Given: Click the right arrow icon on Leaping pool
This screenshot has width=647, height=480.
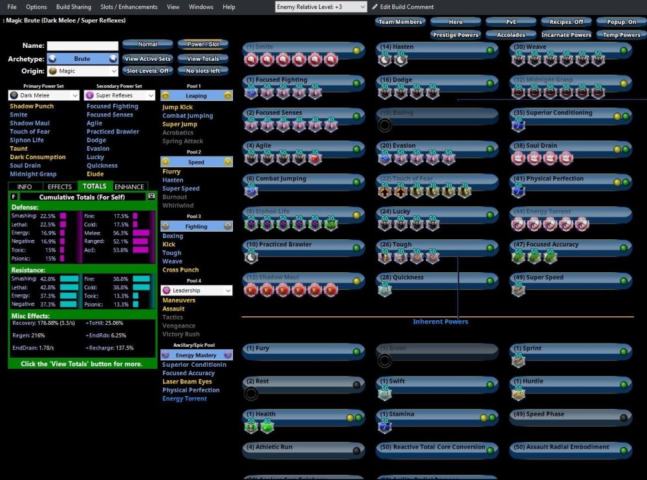Looking at the screenshot, I should click(x=228, y=96).
